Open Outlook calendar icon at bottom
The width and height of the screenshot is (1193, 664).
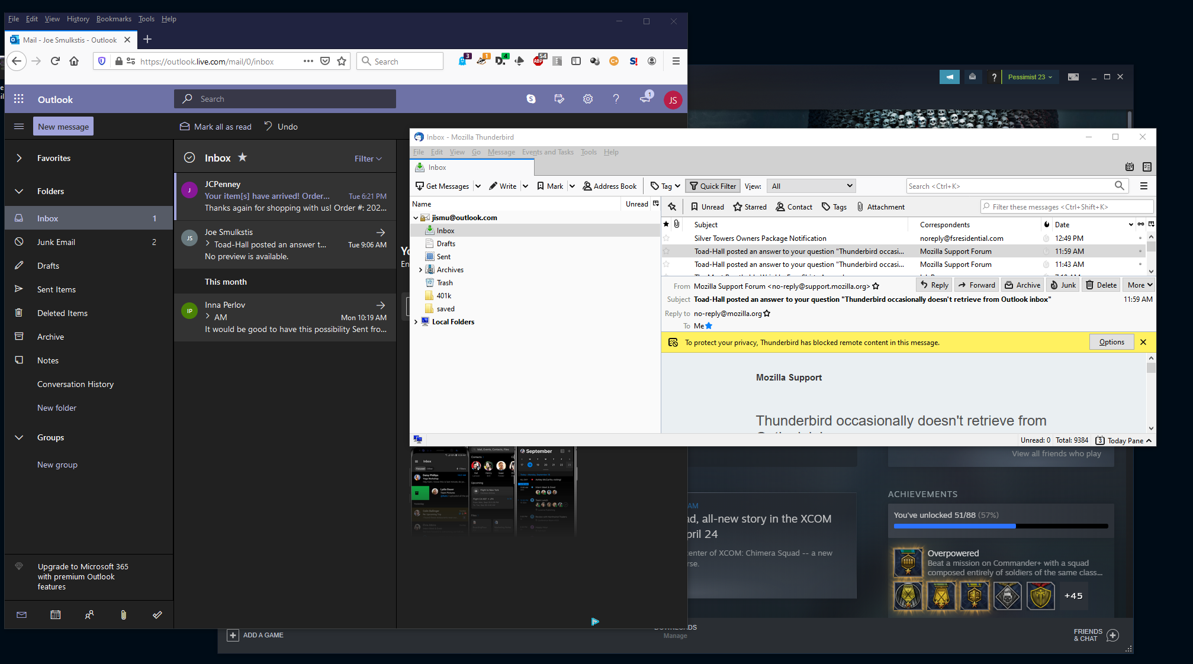(x=56, y=615)
